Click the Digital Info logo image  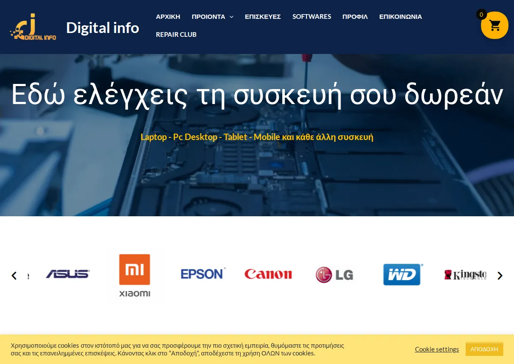(x=33, y=27)
